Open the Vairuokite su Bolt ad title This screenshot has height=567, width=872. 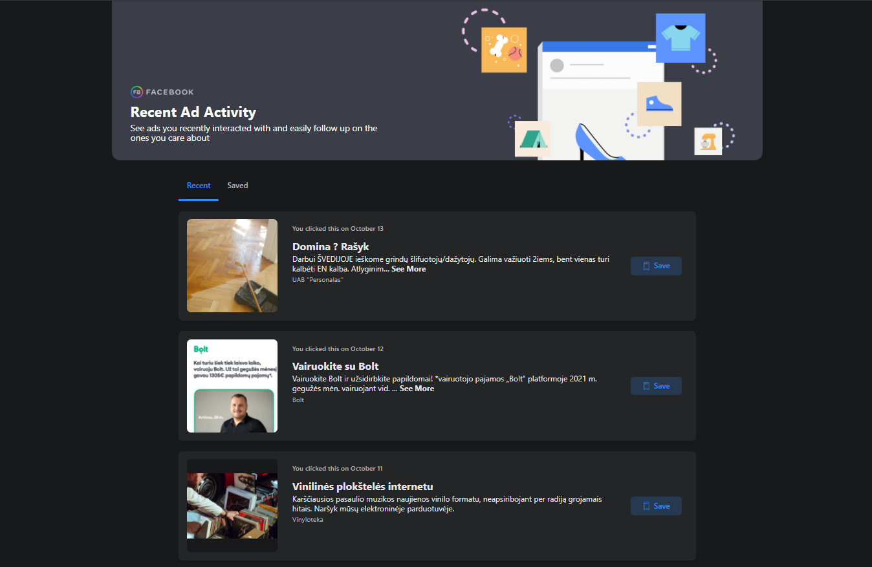point(336,367)
